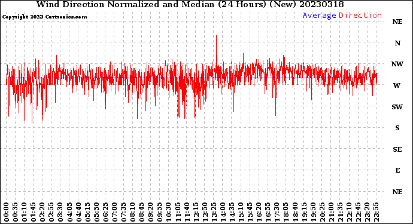Click the red Direction legend label
The image size is (413, 224).
(360, 16)
